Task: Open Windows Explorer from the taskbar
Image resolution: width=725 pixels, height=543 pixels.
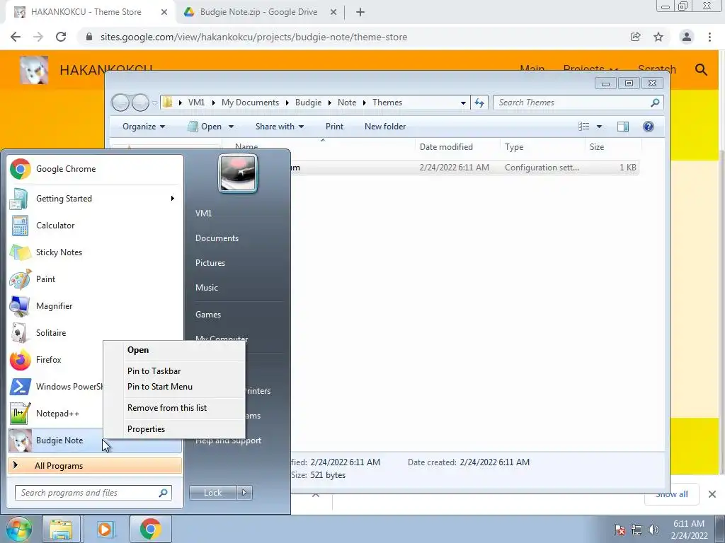Action: tap(61, 529)
